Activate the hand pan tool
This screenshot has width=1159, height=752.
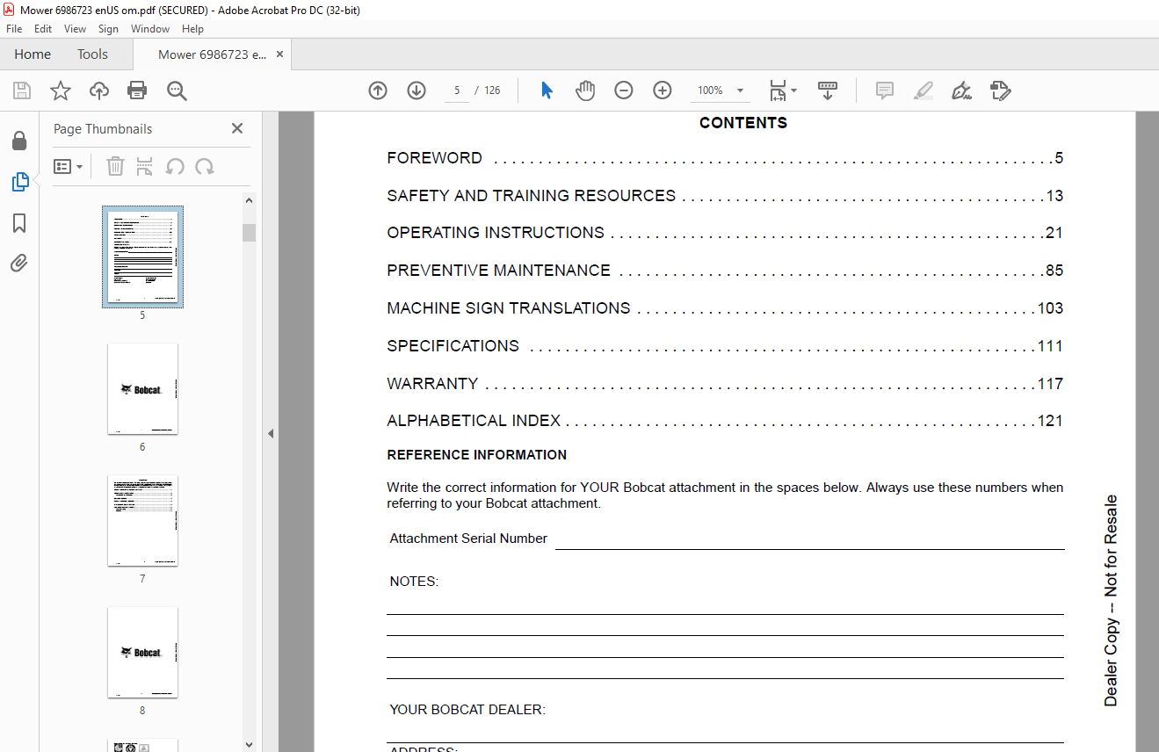pyautogui.click(x=585, y=90)
